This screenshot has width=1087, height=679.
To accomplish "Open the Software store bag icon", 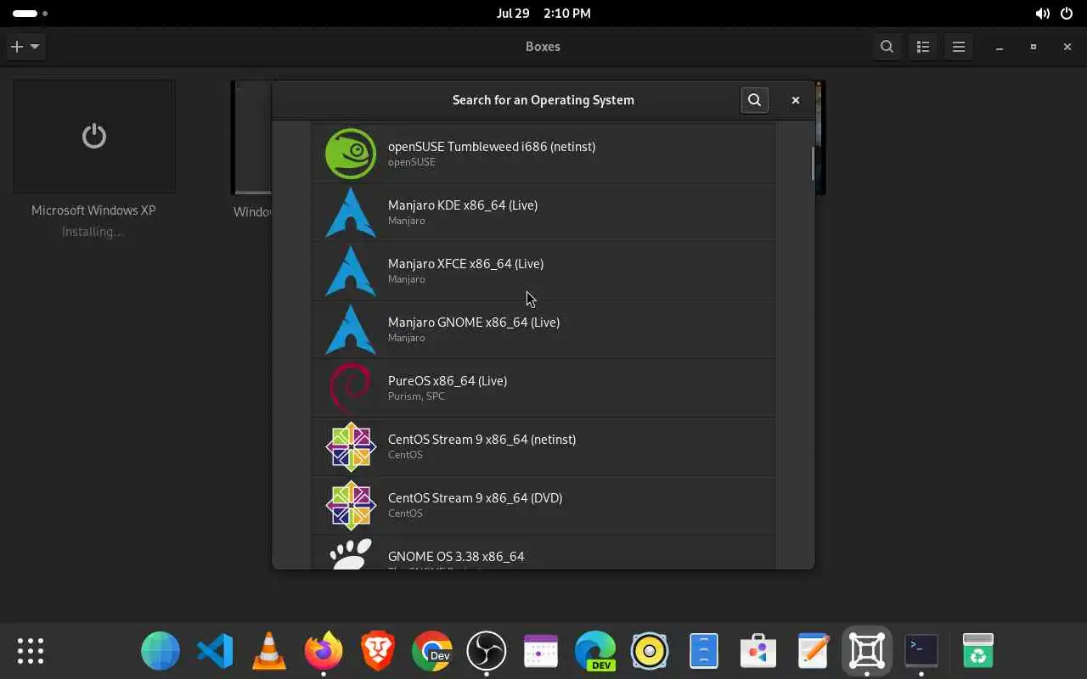I will point(758,651).
